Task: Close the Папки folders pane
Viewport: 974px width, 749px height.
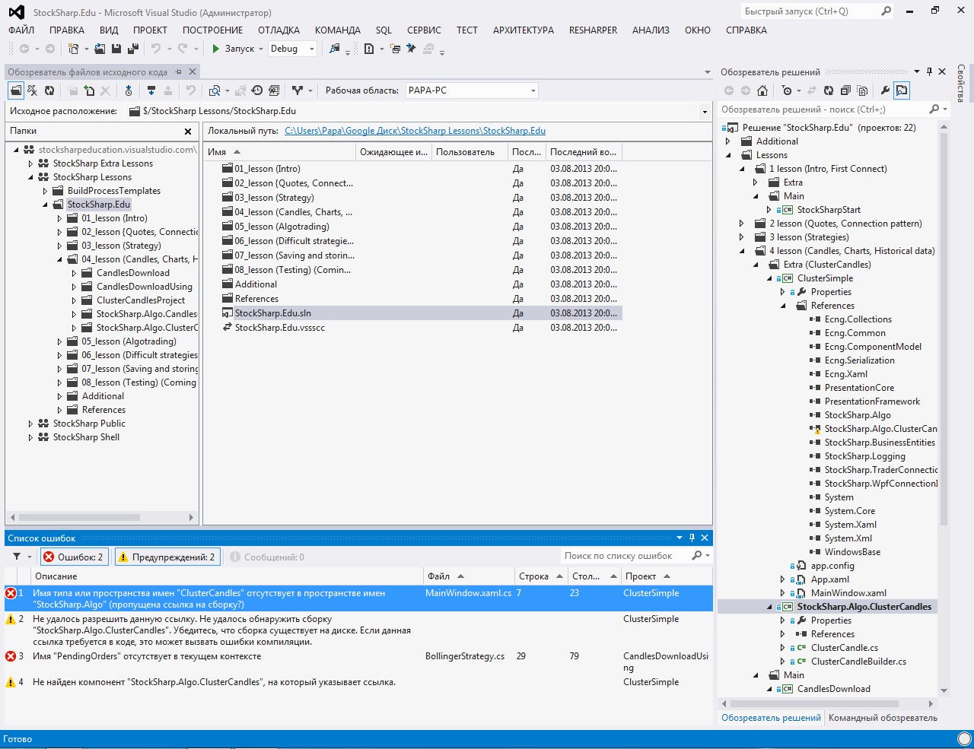Action: click(188, 132)
